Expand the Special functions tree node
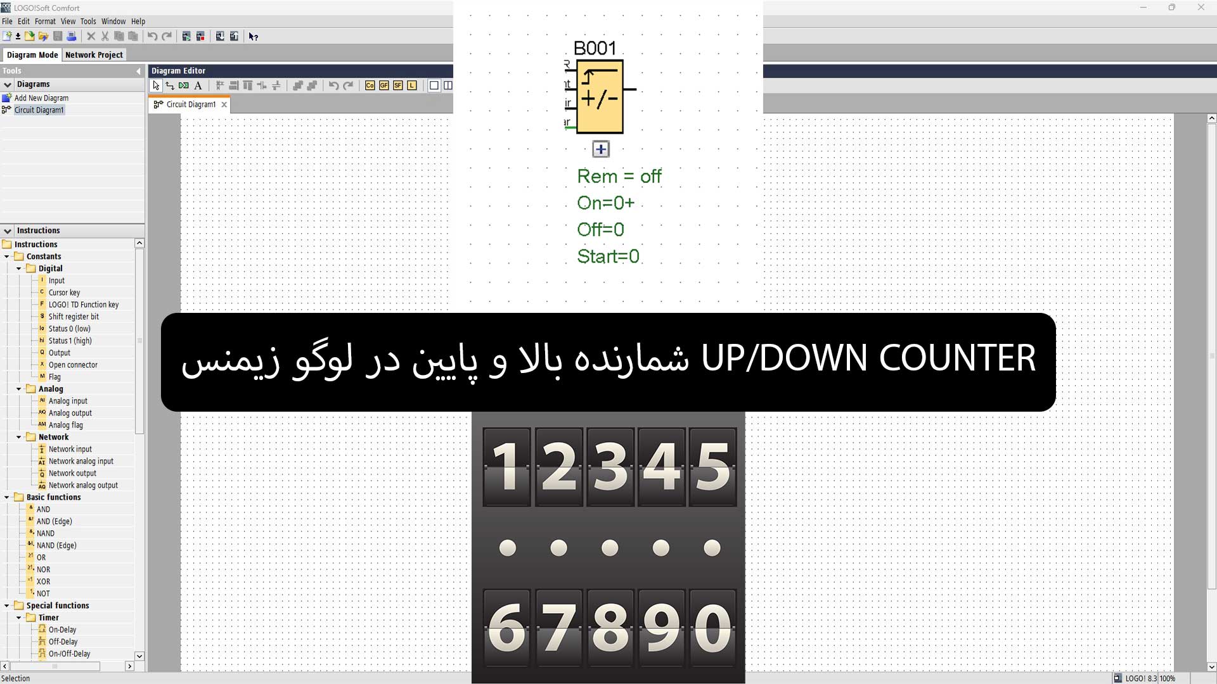The image size is (1217, 684). 8,605
